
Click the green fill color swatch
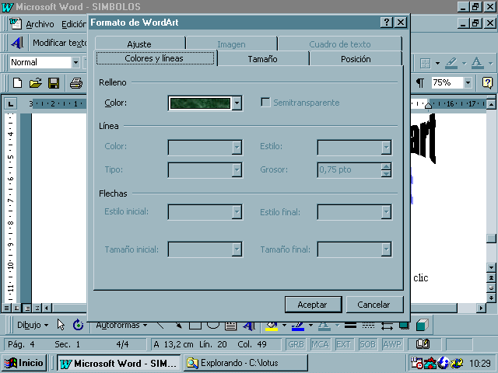(200, 103)
